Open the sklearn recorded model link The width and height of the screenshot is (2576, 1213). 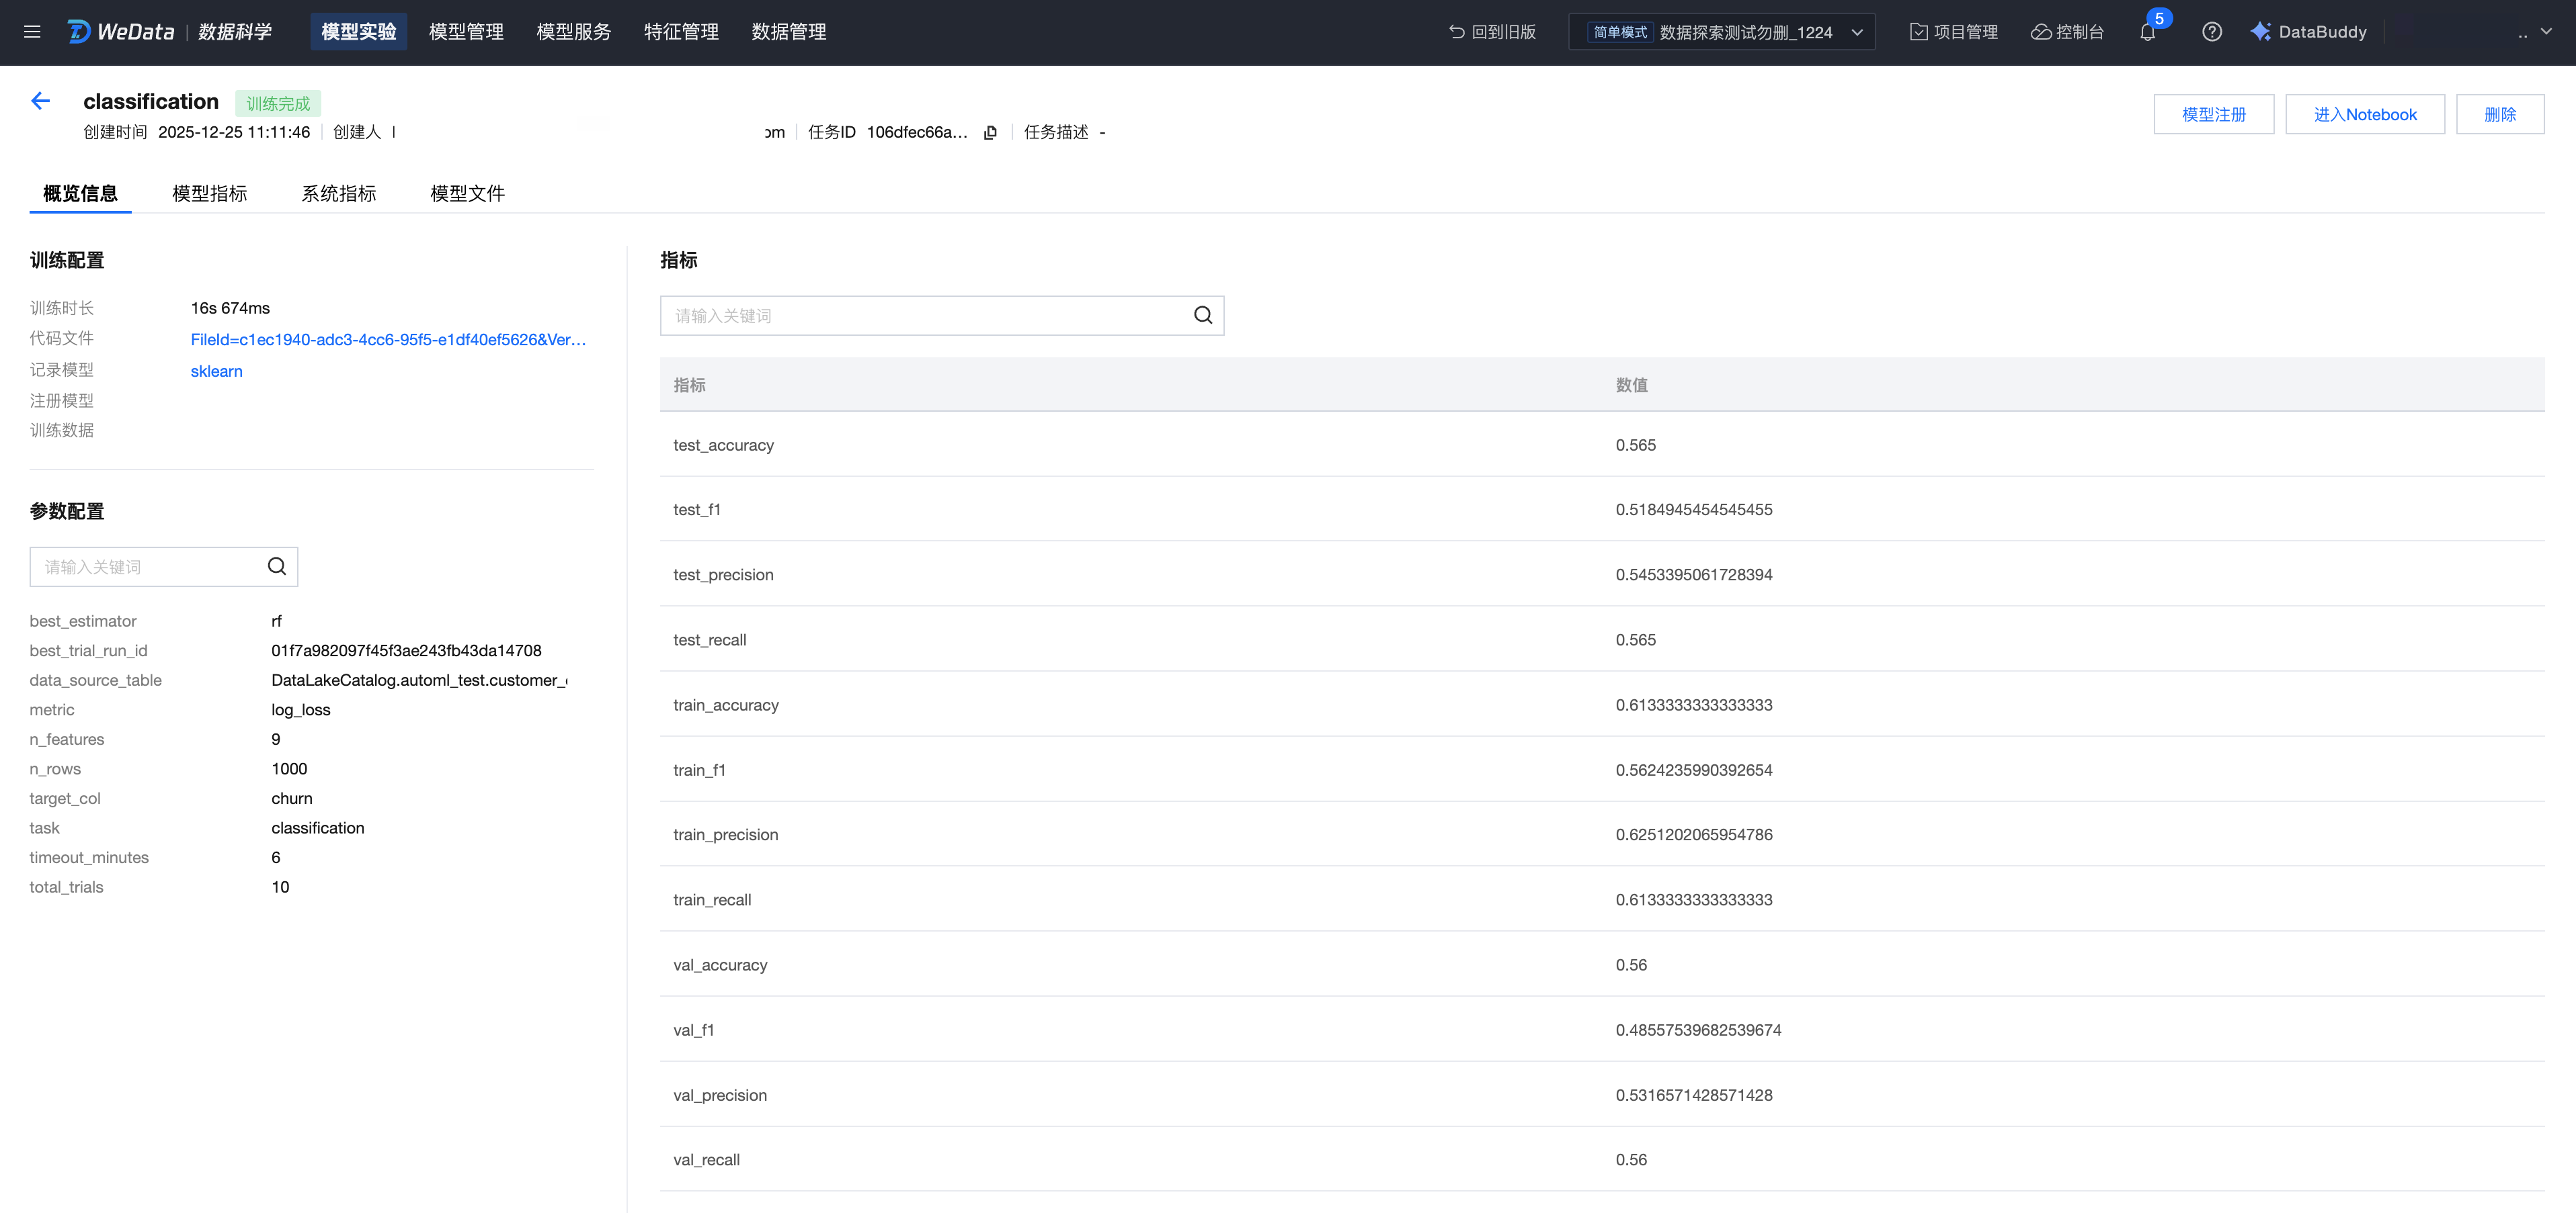coord(216,371)
